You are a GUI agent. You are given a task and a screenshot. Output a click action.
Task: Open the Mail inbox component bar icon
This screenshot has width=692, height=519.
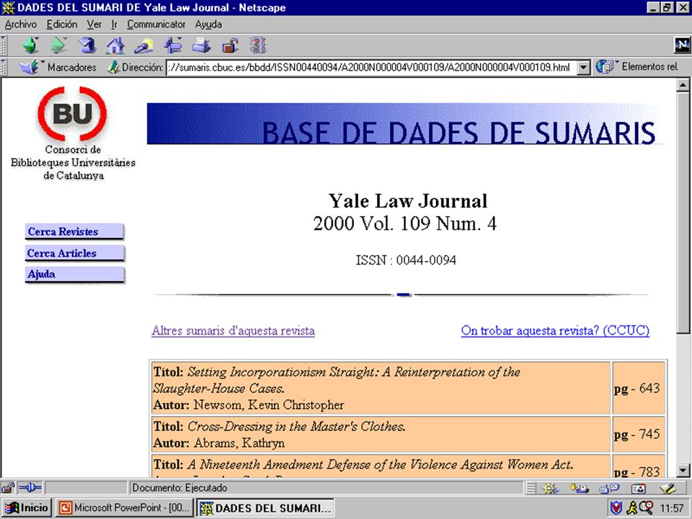pyautogui.click(x=580, y=488)
